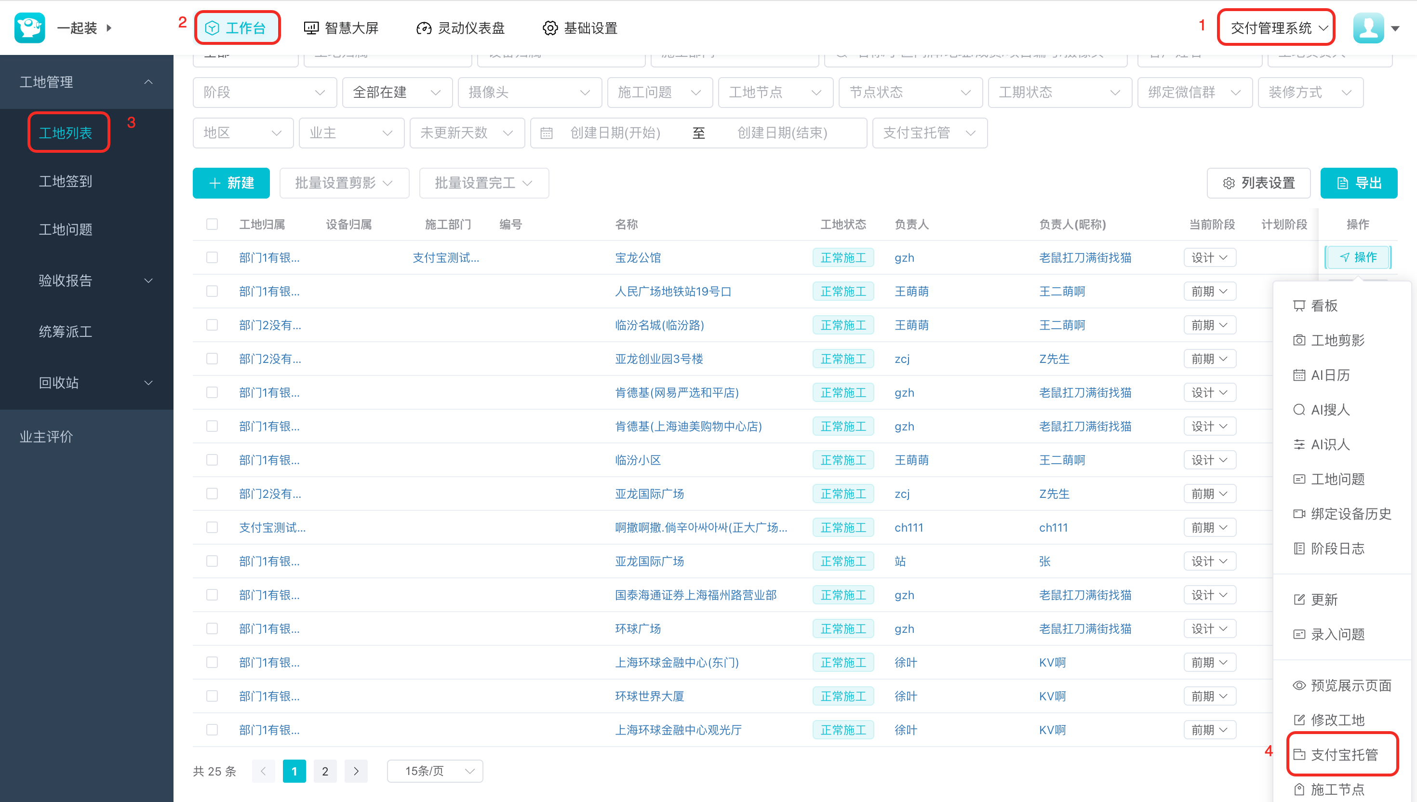Choose 支付宝托管 from operations menu

click(x=1343, y=754)
